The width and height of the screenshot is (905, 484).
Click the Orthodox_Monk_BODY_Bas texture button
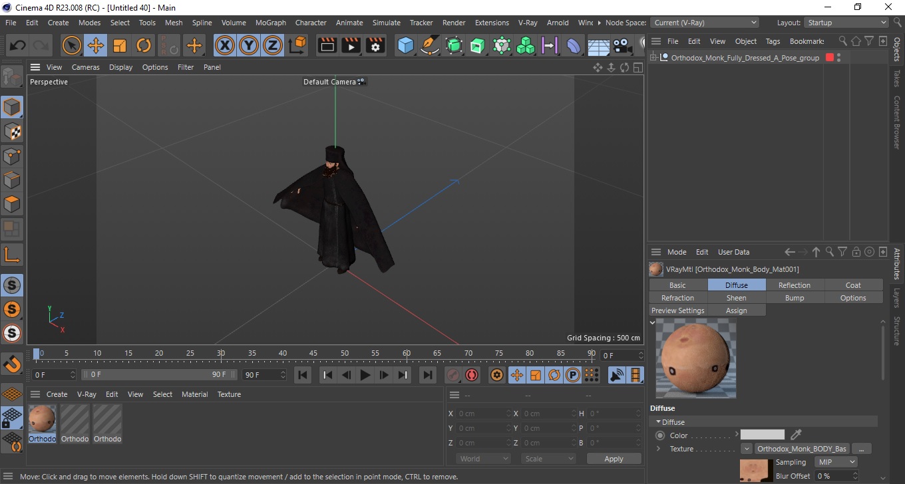point(802,449)
